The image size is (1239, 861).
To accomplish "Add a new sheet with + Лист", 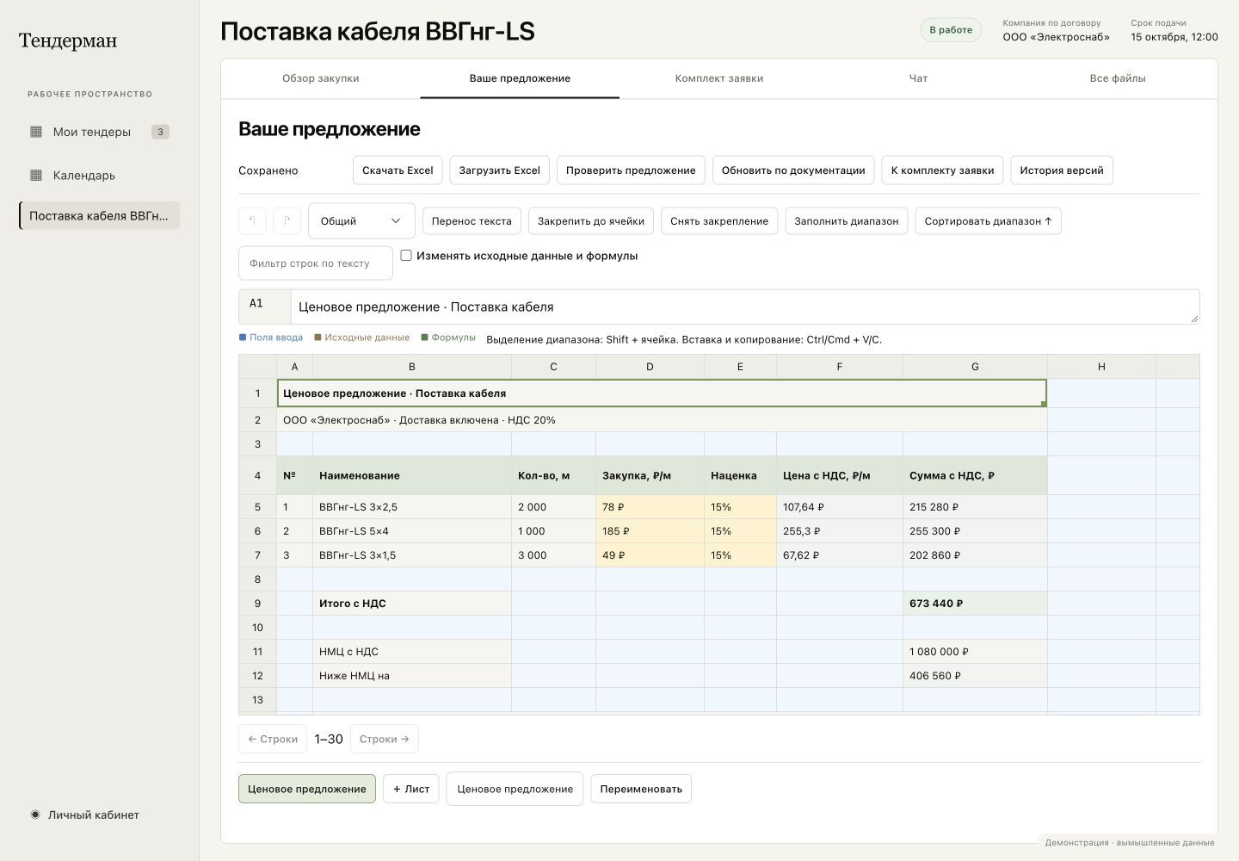I will tap(411, 789).
